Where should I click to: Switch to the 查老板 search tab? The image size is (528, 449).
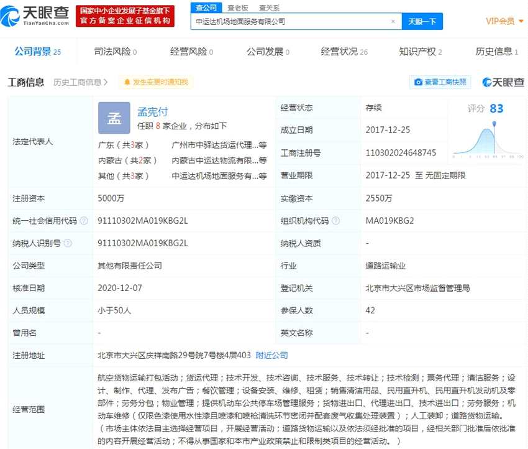pyautogui.click(x=238, y=7)
